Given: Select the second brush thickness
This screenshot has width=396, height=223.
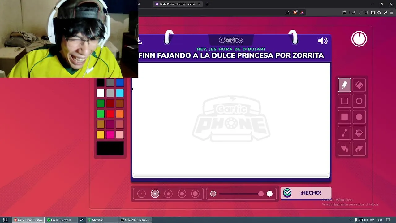Looking at the screenshot, I should click(x=155, y=194).
